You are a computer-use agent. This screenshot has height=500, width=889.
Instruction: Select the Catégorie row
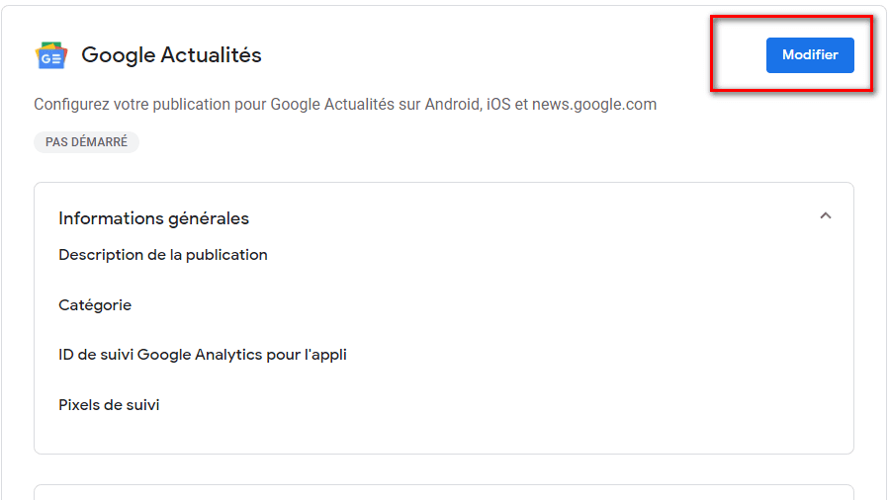point(95,305)
